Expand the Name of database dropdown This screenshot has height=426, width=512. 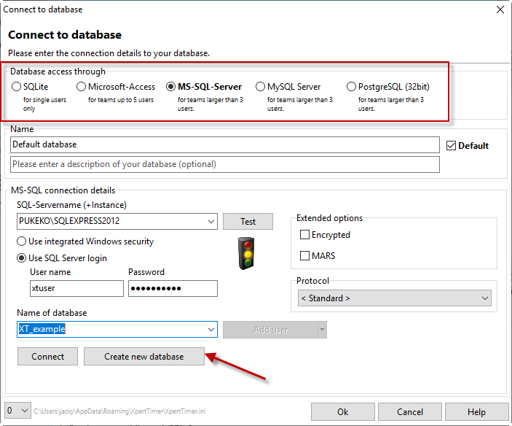point(210,330)
